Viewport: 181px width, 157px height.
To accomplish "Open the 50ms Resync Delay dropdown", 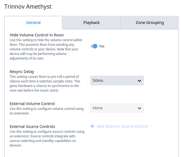I will click(x=117, y=81).
